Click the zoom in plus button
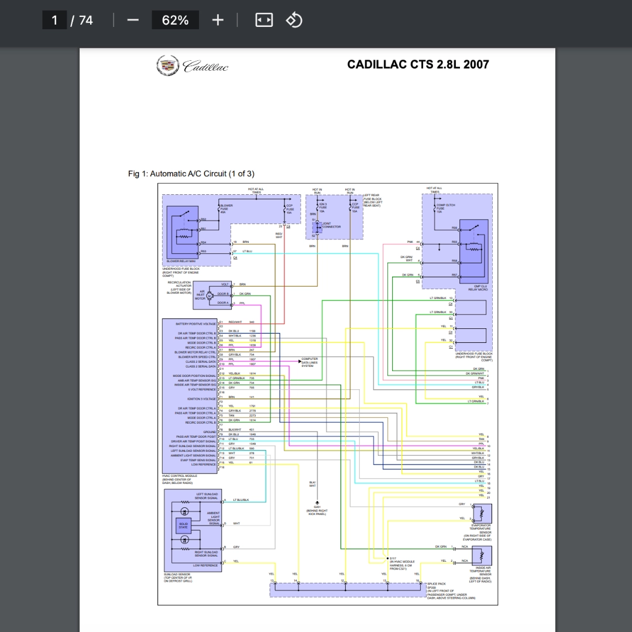Screen dimensions: 632x632 (x=218, y=20)
